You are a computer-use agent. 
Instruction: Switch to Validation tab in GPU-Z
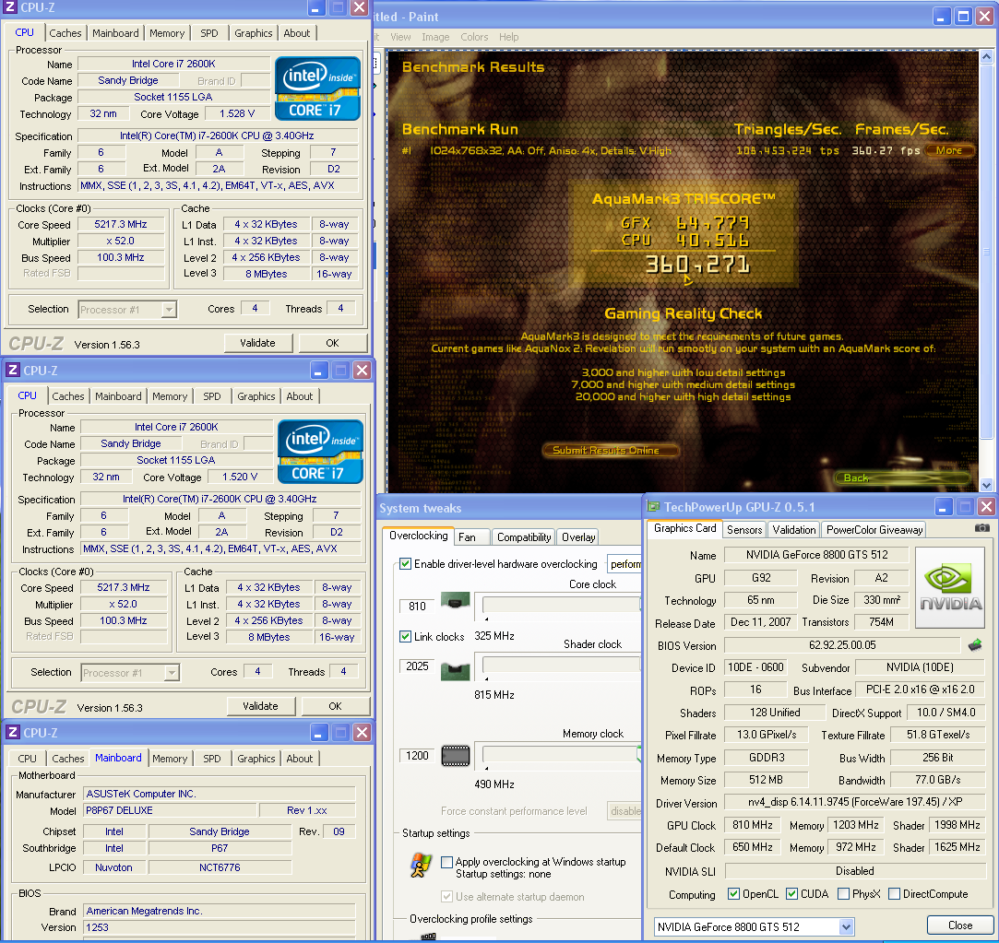point(794,530)
